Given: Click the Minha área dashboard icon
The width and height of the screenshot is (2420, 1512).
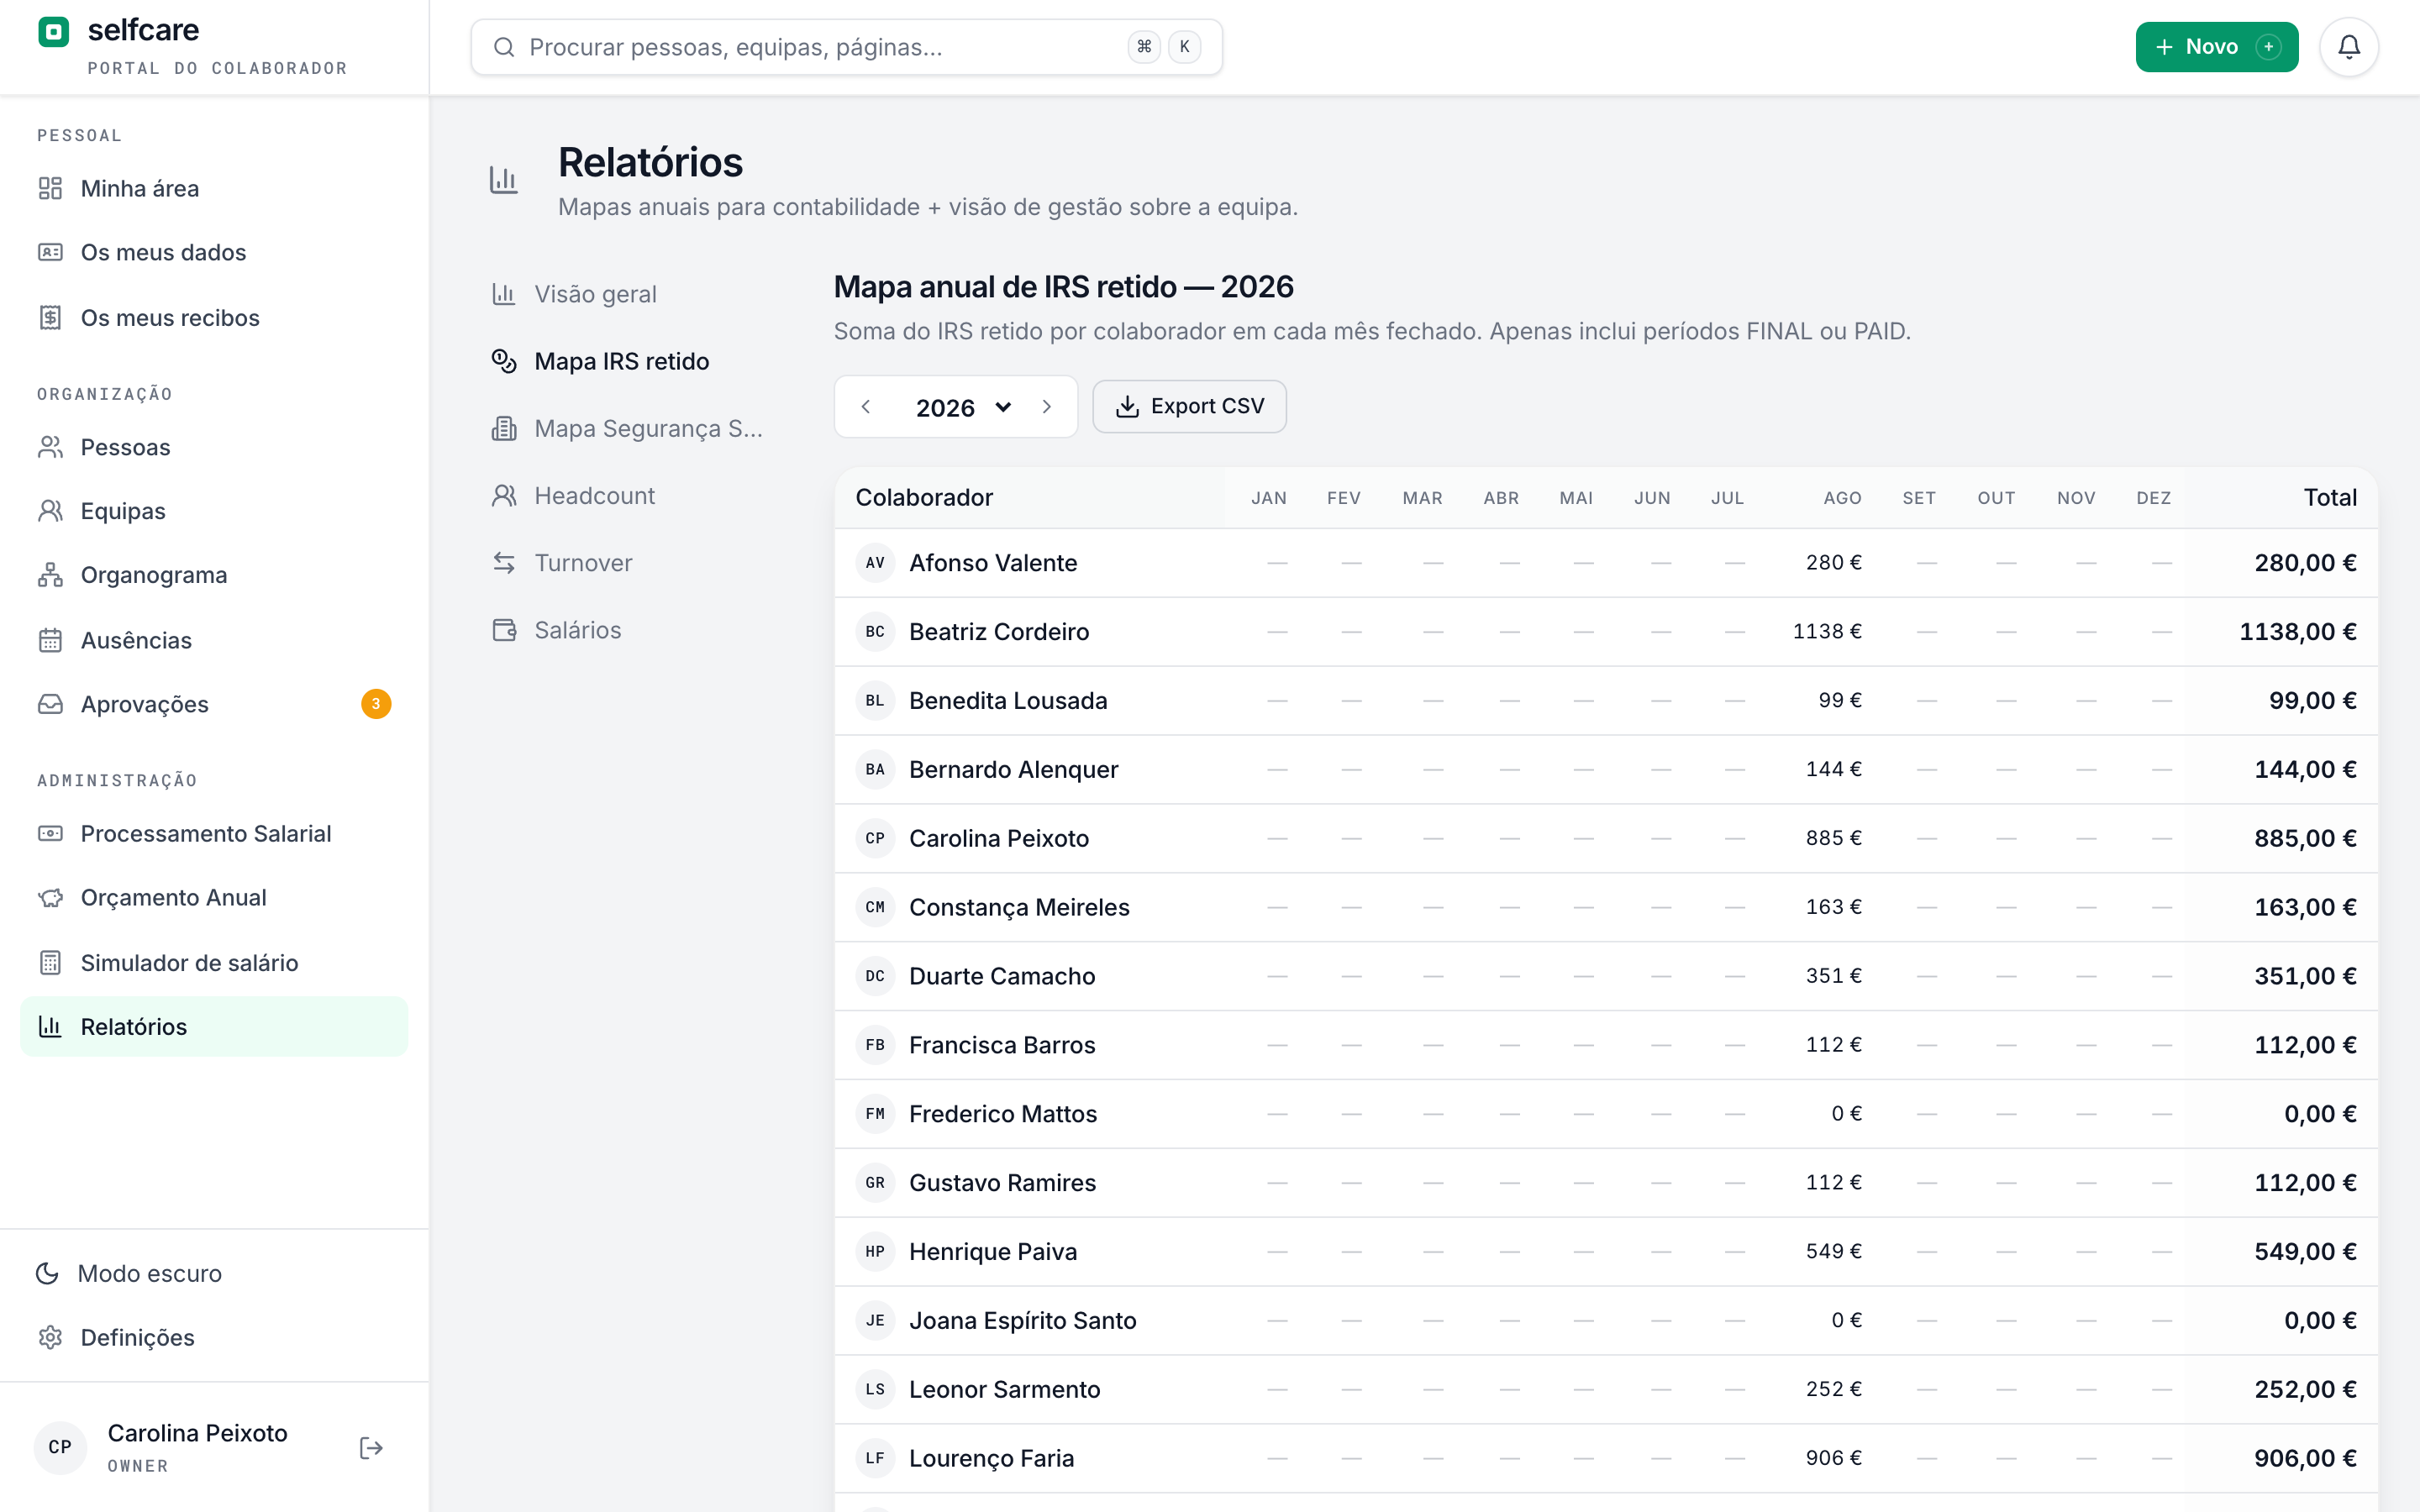Looking at the screenshot, I should (50, 188).
